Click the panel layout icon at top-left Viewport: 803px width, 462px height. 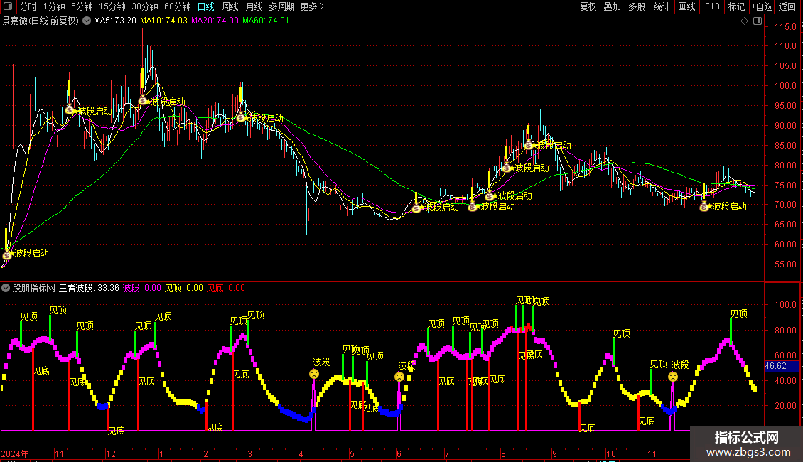(6, 6)
